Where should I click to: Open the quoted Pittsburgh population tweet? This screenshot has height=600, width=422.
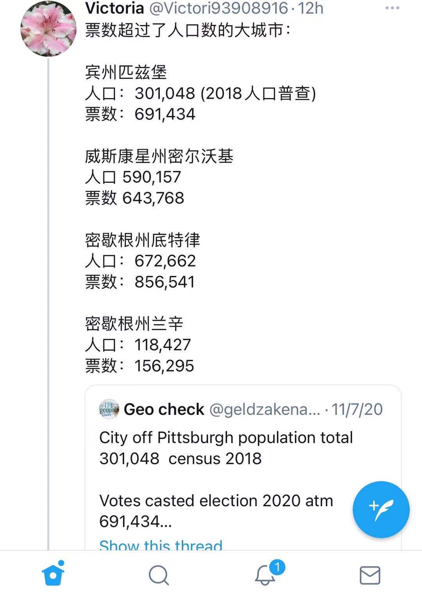(226, 448)
